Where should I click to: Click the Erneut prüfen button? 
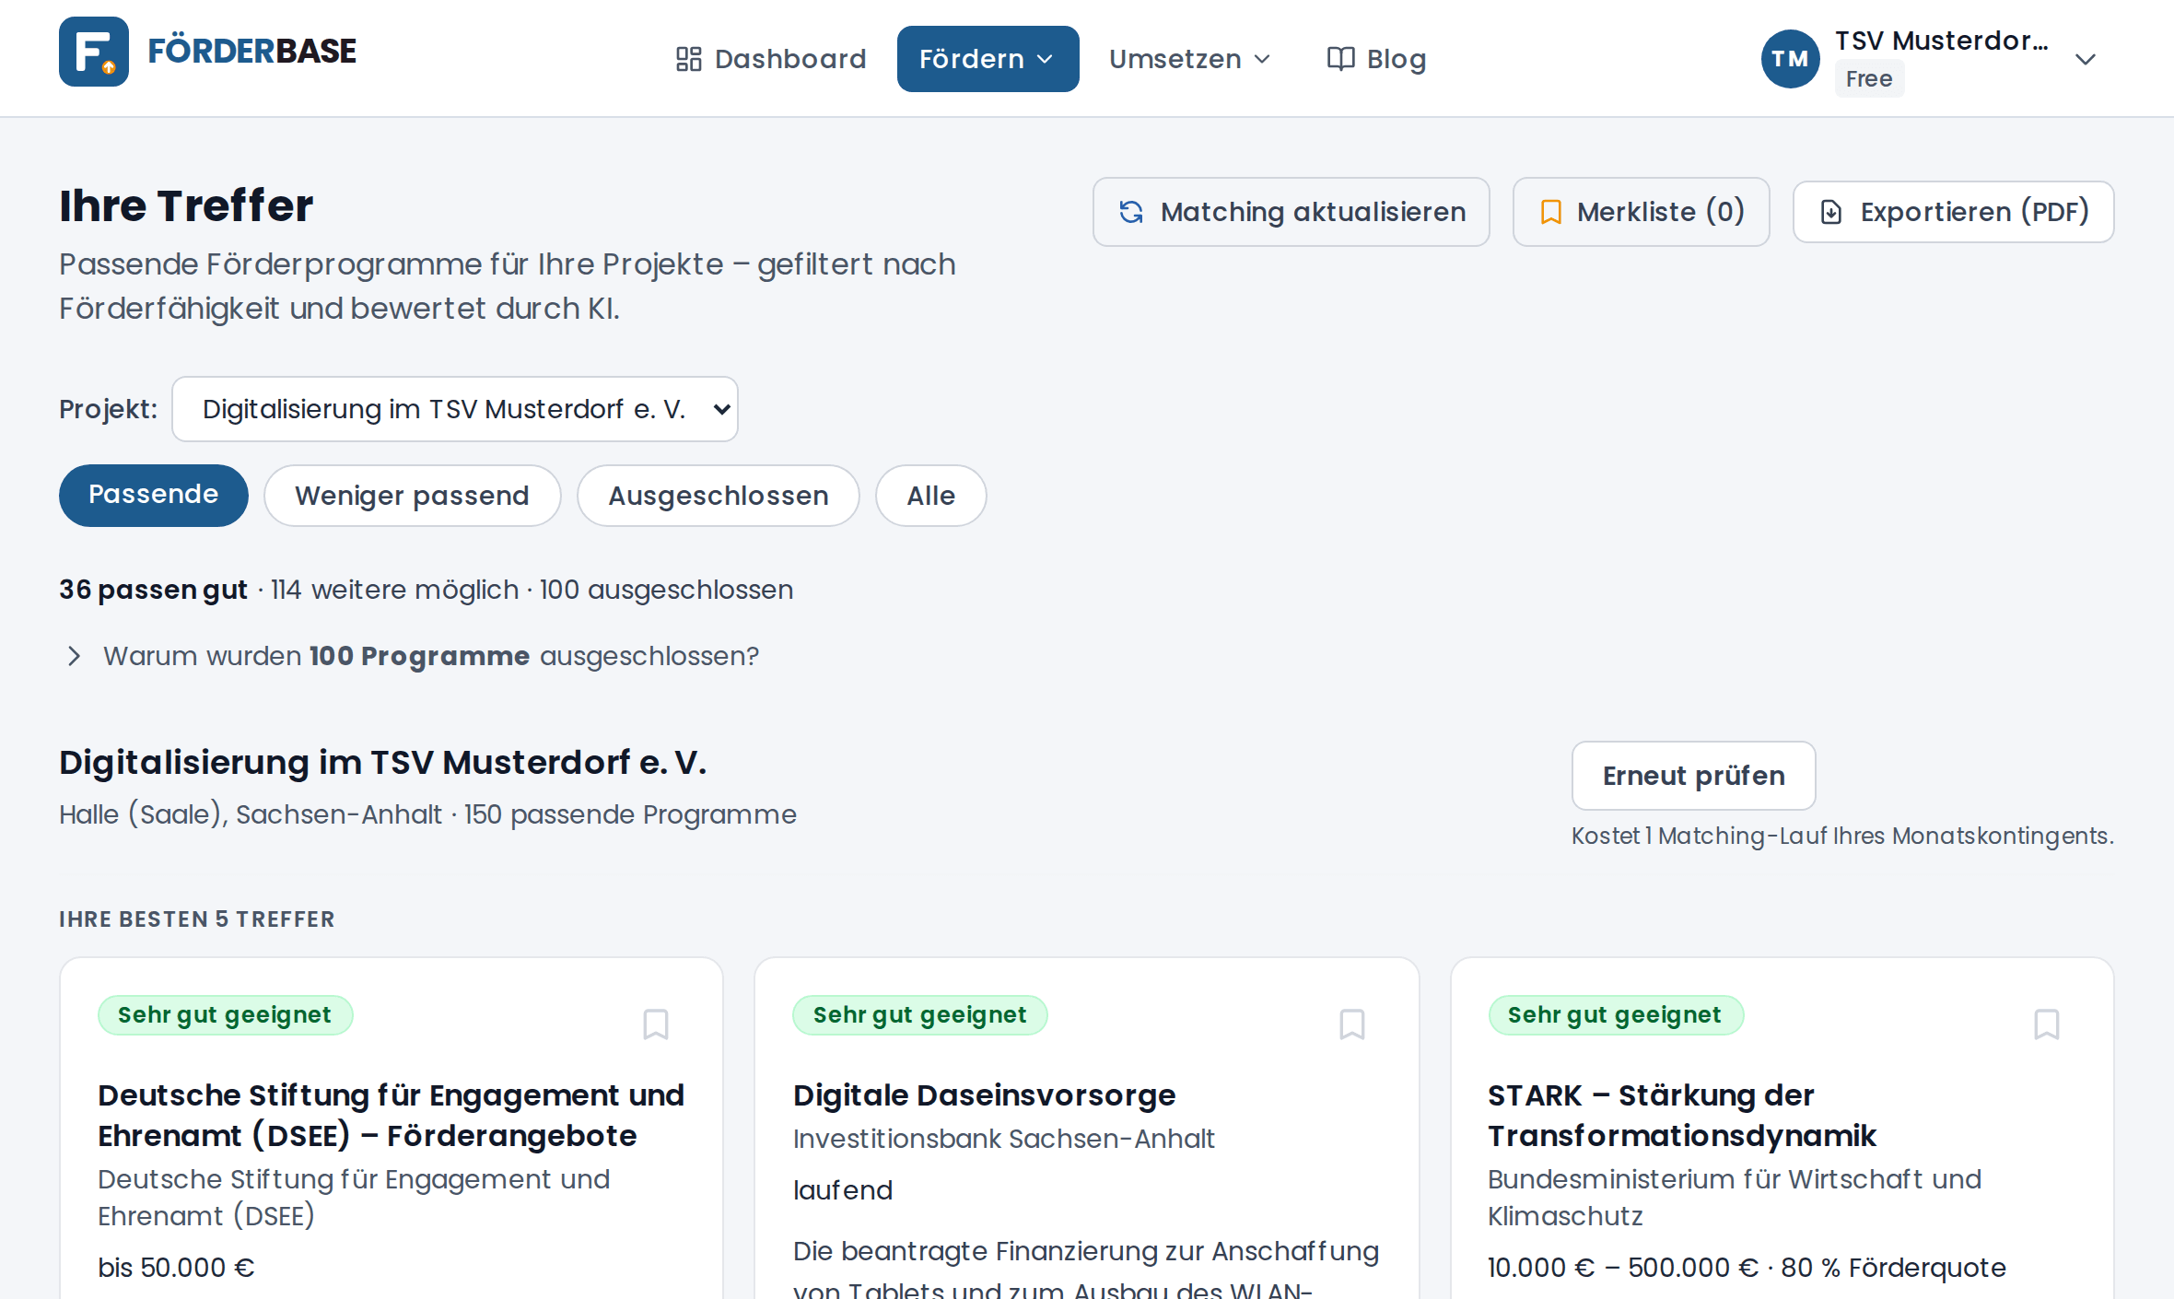(1693, 776)
